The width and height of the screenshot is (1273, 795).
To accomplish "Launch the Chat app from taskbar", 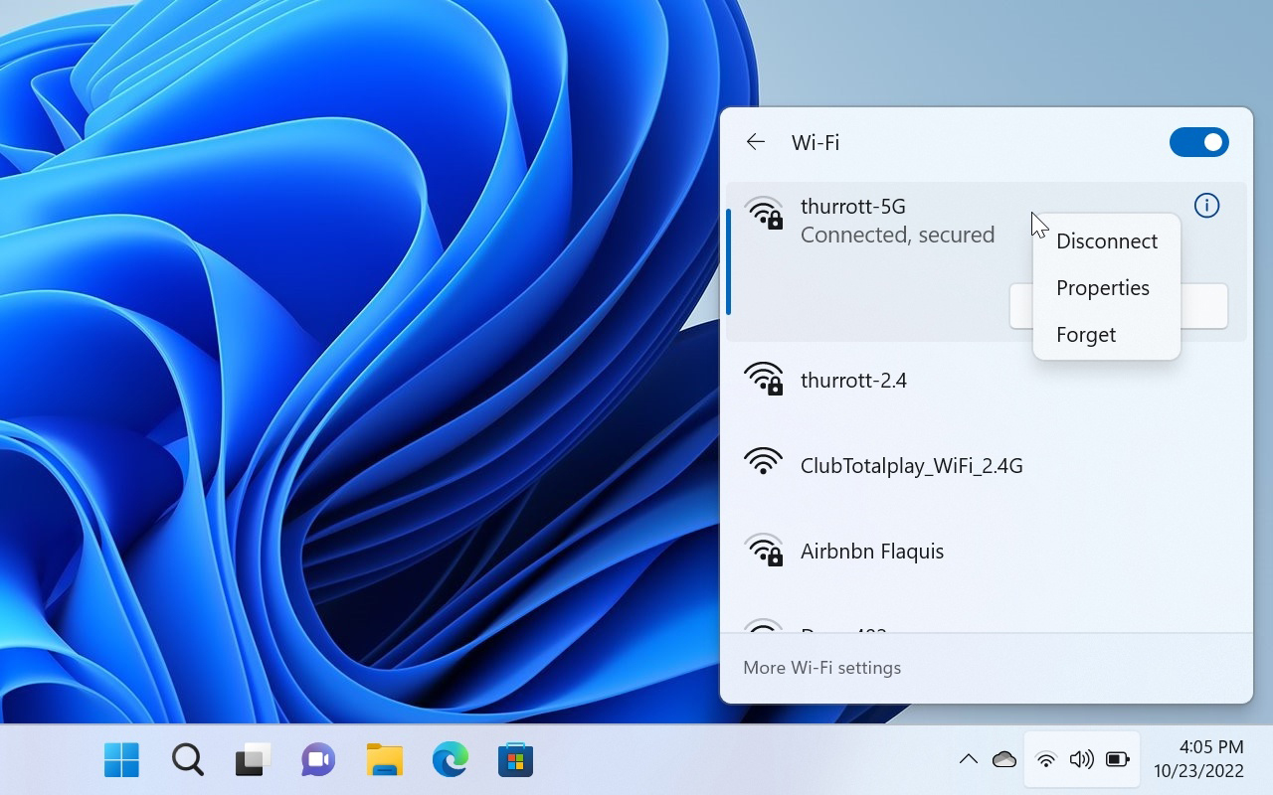I will coord(318,760).
